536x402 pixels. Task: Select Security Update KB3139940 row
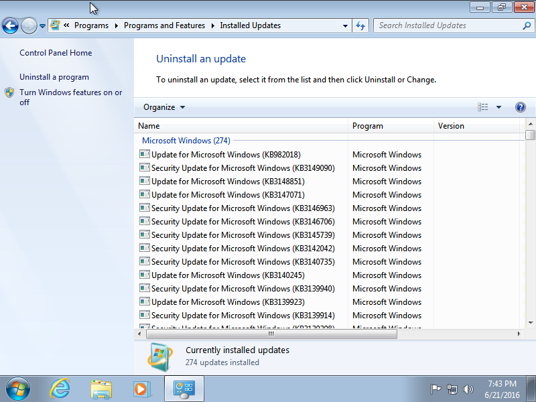pos(243,289)
